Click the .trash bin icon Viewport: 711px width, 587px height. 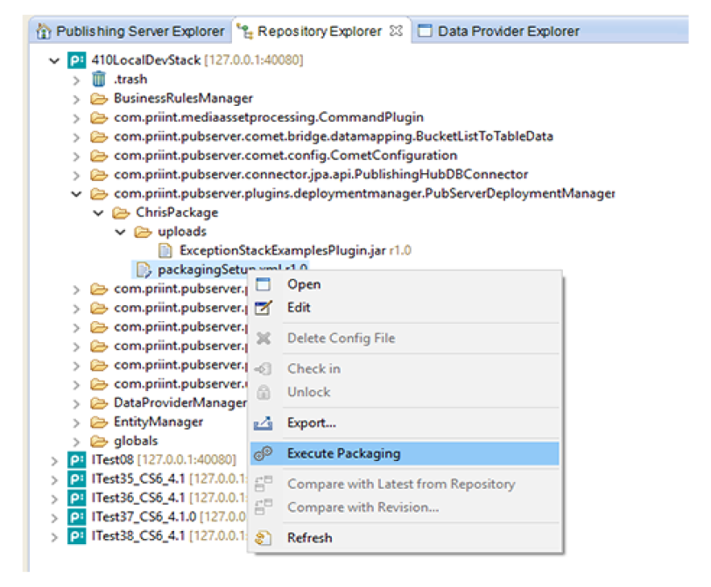pyautogui.click(x=99, y=80)
